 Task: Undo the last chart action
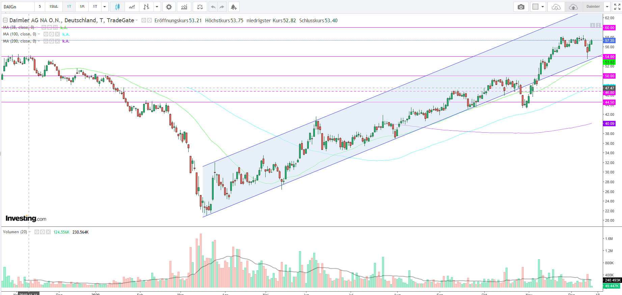213,7
